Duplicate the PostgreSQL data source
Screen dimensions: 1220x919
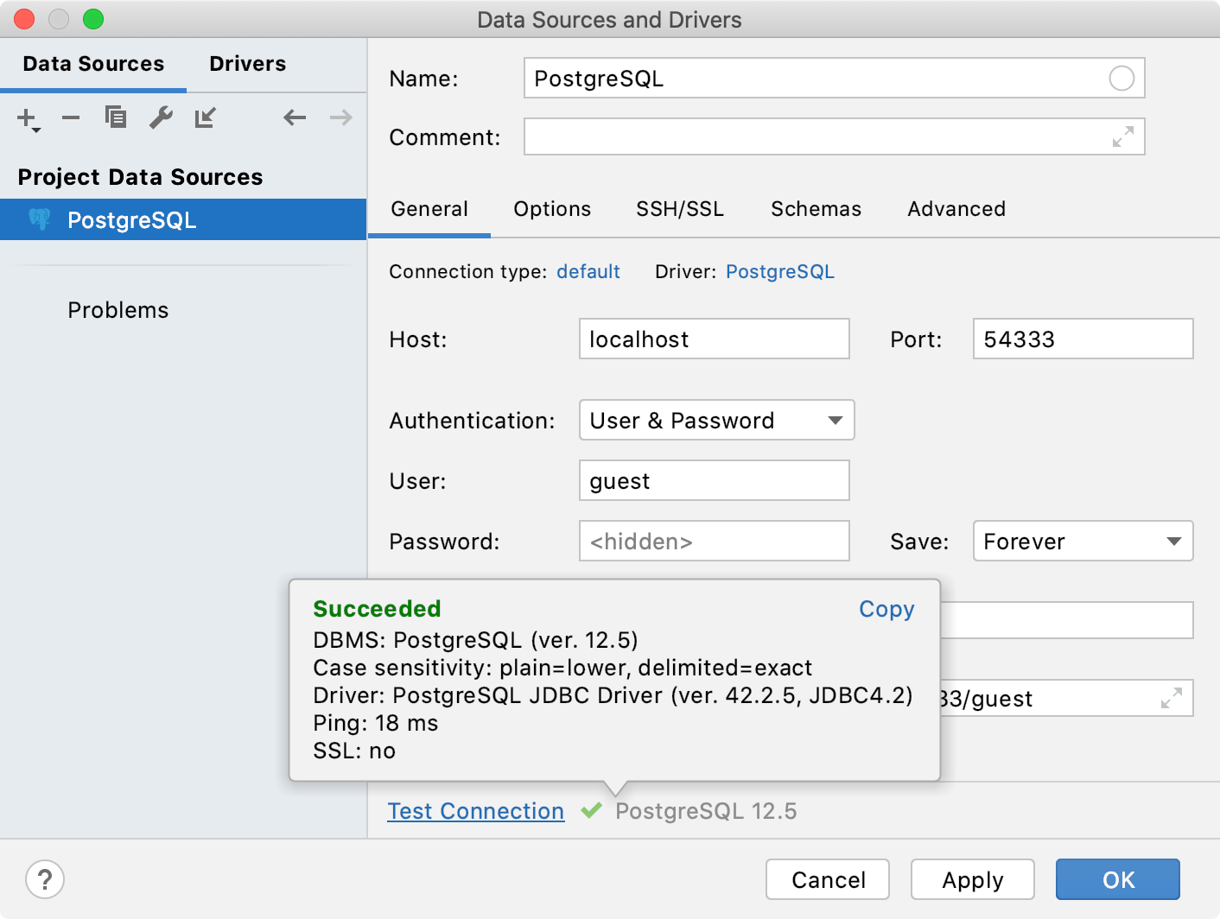point(115,117)
